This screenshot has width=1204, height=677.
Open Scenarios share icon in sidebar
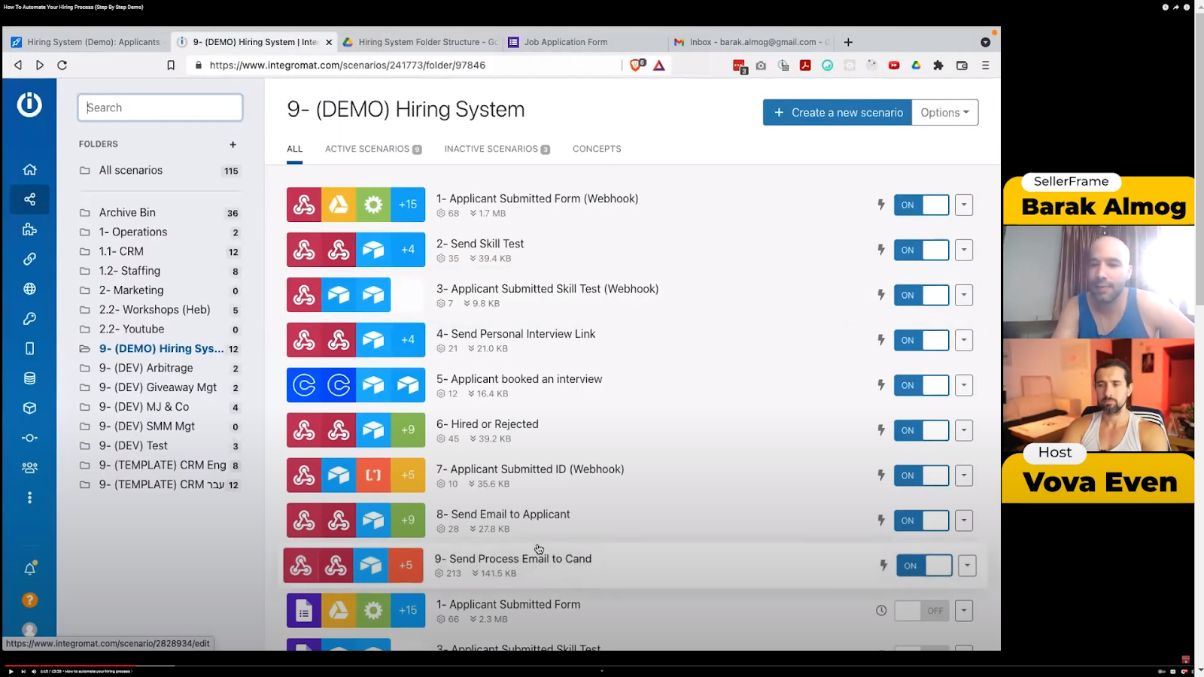(x=29, y=199)
